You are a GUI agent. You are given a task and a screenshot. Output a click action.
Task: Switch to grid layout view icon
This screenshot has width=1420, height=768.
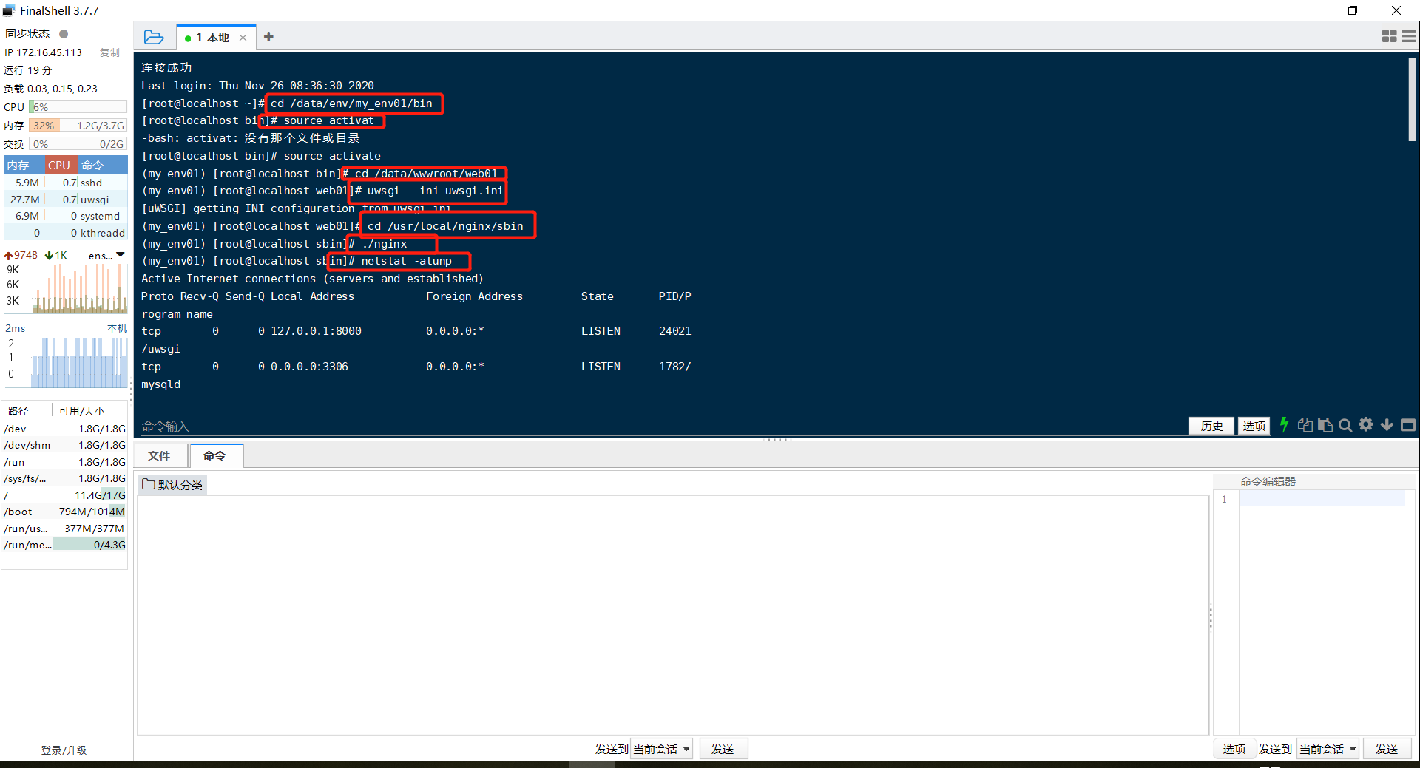[x=1389, y=36]
